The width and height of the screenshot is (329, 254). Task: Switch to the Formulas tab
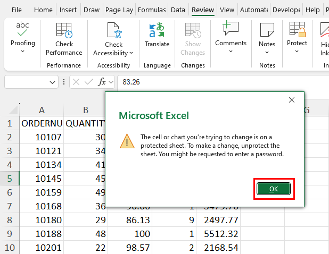[x=152, y=10]
